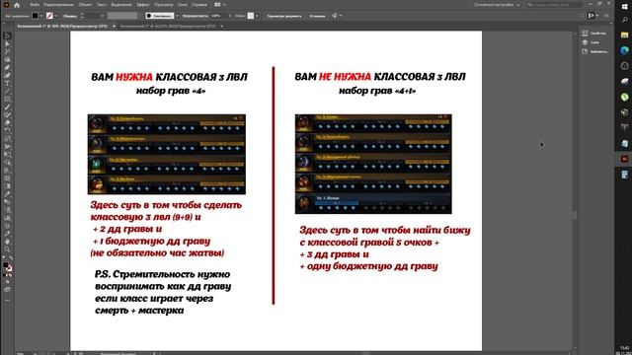632x355 pixels.
Task: Select the Scale tool
Action: (7, 138)
